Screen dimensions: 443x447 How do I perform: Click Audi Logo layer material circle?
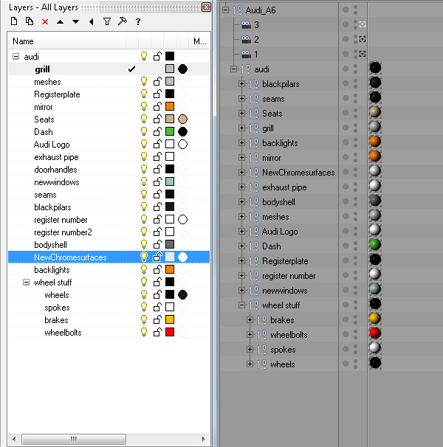point(182,145)
